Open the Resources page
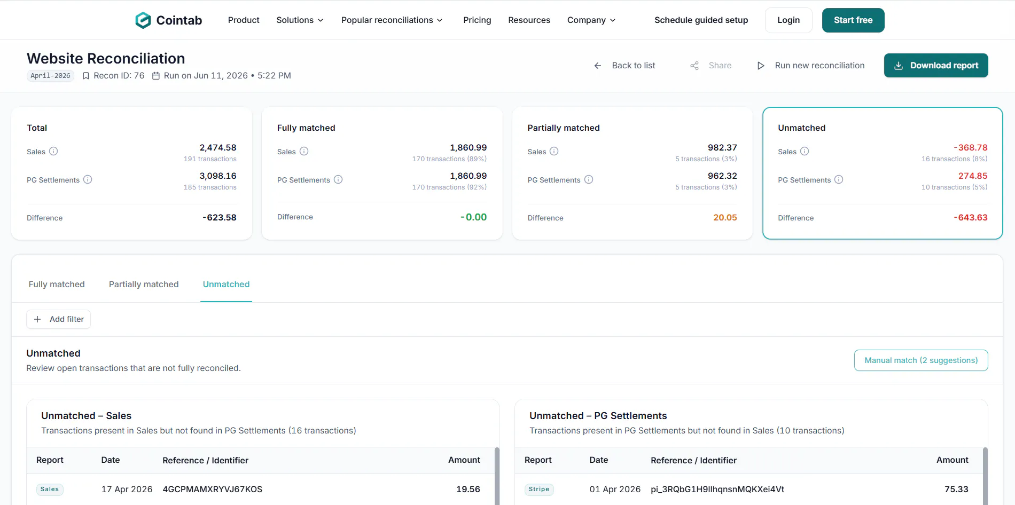This screenshot has width=1015, height=505. 529,20
